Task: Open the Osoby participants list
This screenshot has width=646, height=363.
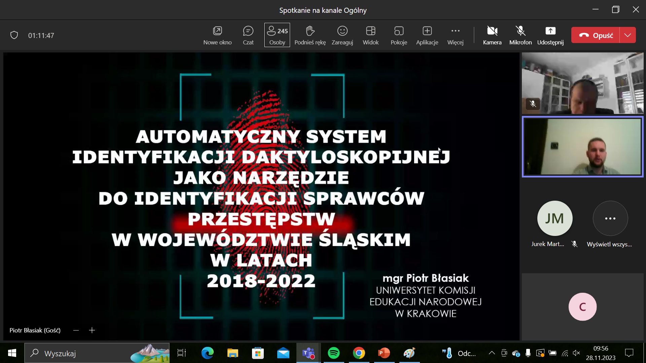Action: tap(277, 35)
